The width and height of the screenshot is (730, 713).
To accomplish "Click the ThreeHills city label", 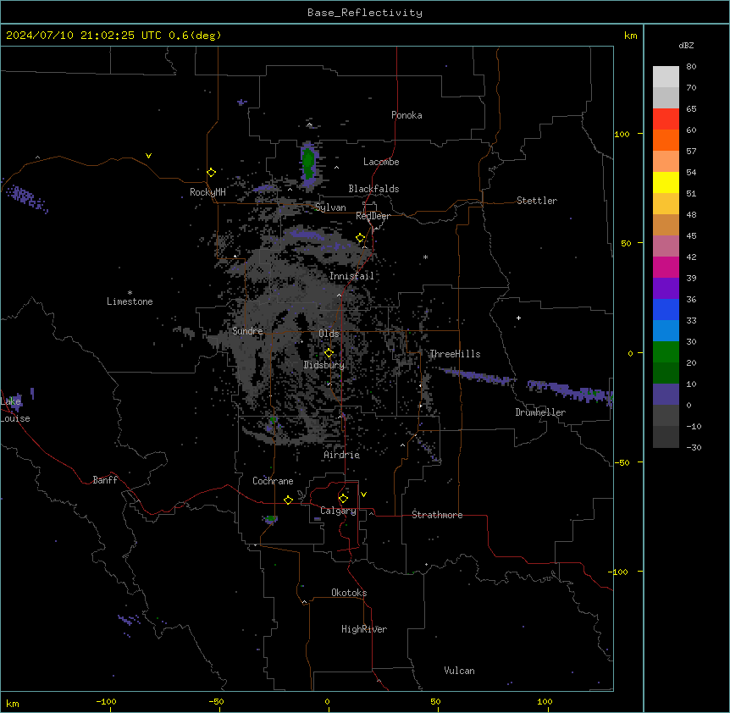I will (455, 354).
